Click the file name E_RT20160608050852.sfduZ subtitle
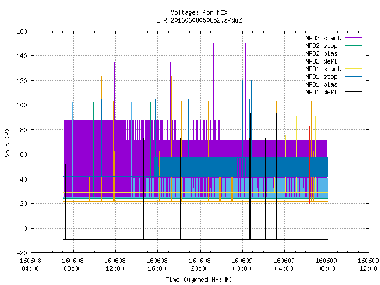This screenshot has width=380, height=285. (x=199, y=20)
